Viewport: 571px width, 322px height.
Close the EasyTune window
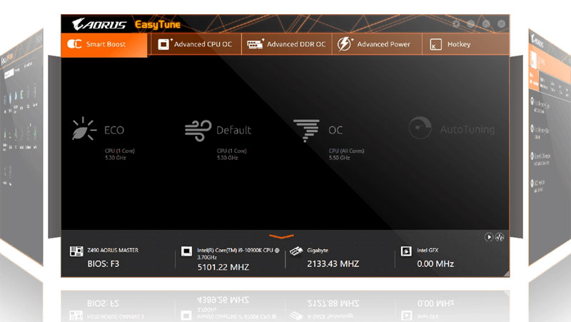coord(502,24)
